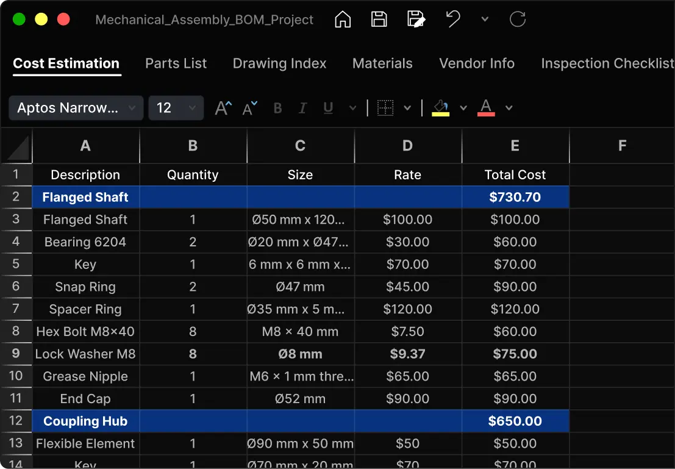Select the Coupling Hub group cell
Image resolution: width=675 pixels, height=469 pixels.
[85, 421]
